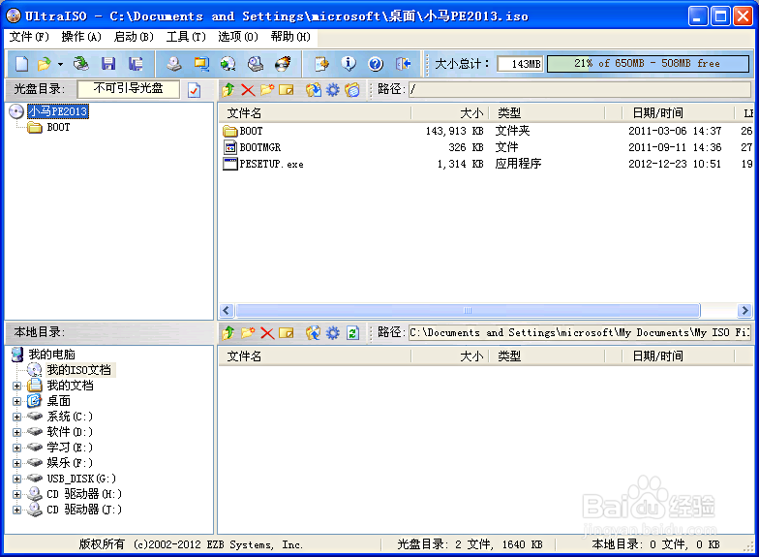Go up one level in the local pane

(228, 333)
